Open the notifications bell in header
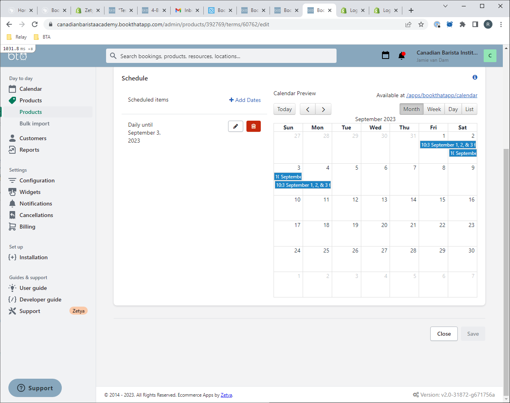This screenshot has height=403, width=510. pyautogui.click(x=402, y=56)
